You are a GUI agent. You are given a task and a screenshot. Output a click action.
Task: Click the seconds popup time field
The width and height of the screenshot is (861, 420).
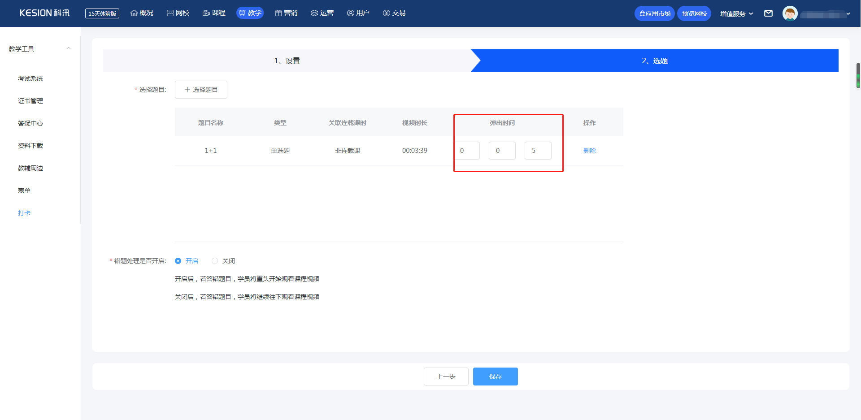click(538, 151)
